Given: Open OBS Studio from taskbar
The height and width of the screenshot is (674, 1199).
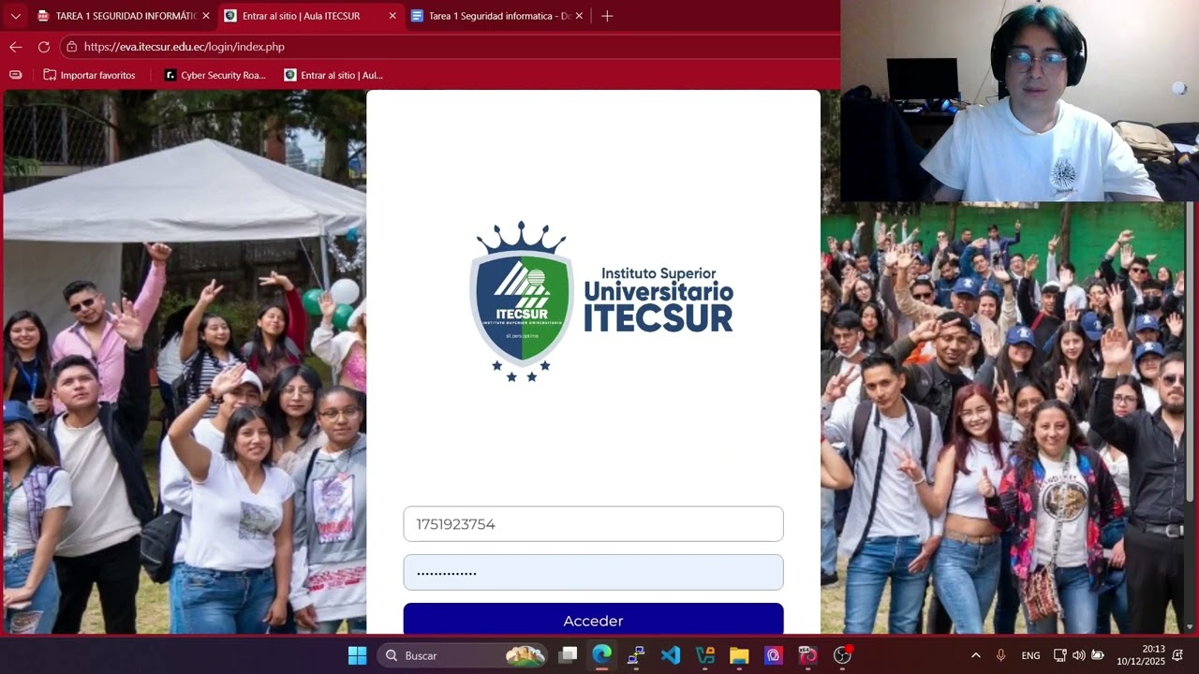Looking at the screenshot, I should (842, 655).
